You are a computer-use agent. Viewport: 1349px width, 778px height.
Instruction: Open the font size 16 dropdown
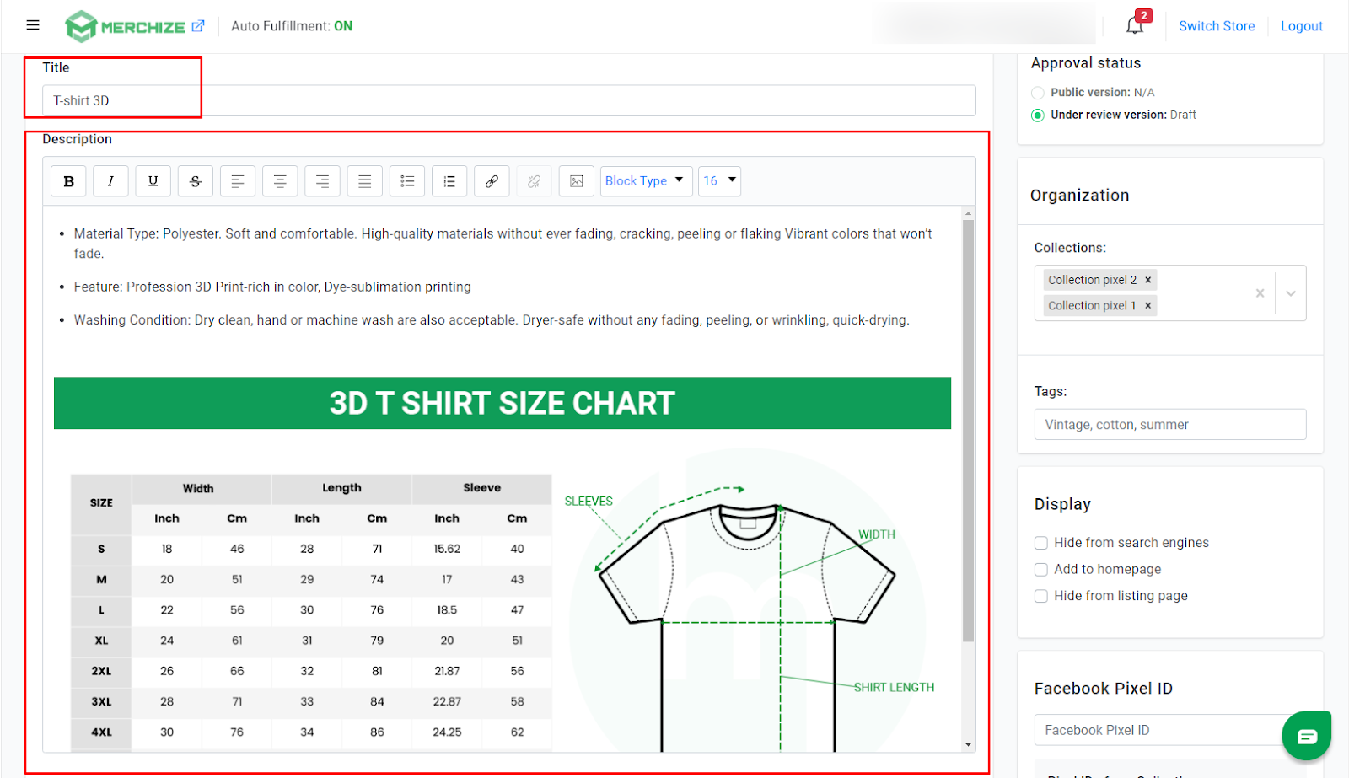point(719,181)
